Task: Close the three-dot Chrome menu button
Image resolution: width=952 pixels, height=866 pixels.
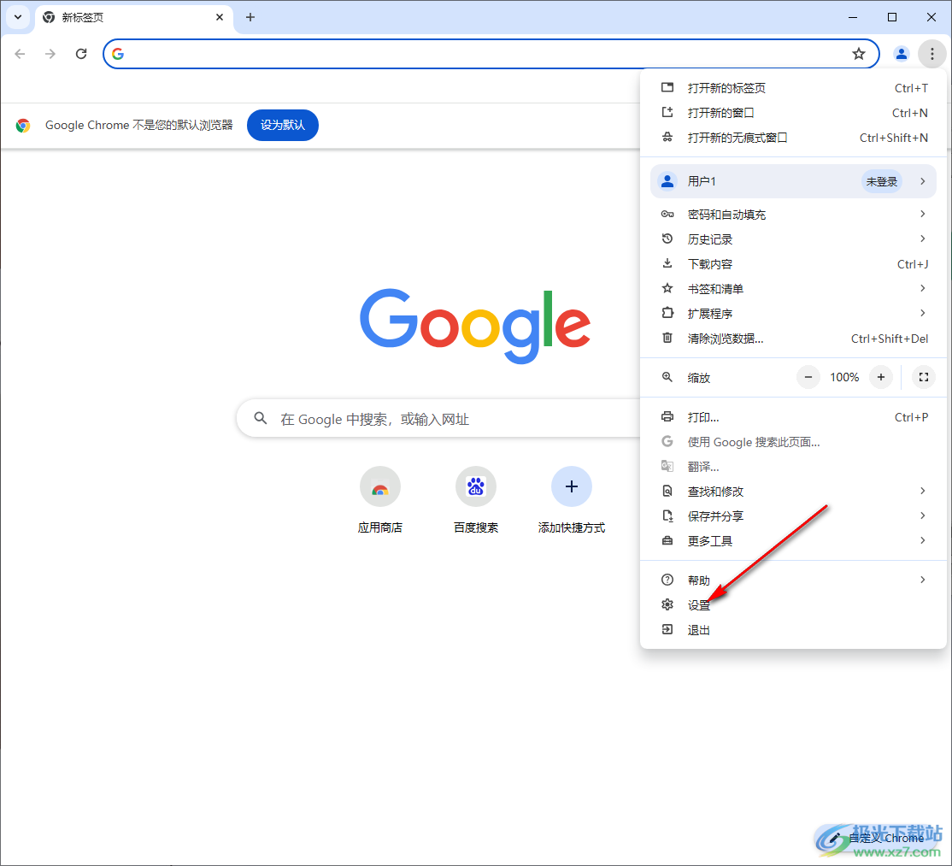Action: [932, 54]
